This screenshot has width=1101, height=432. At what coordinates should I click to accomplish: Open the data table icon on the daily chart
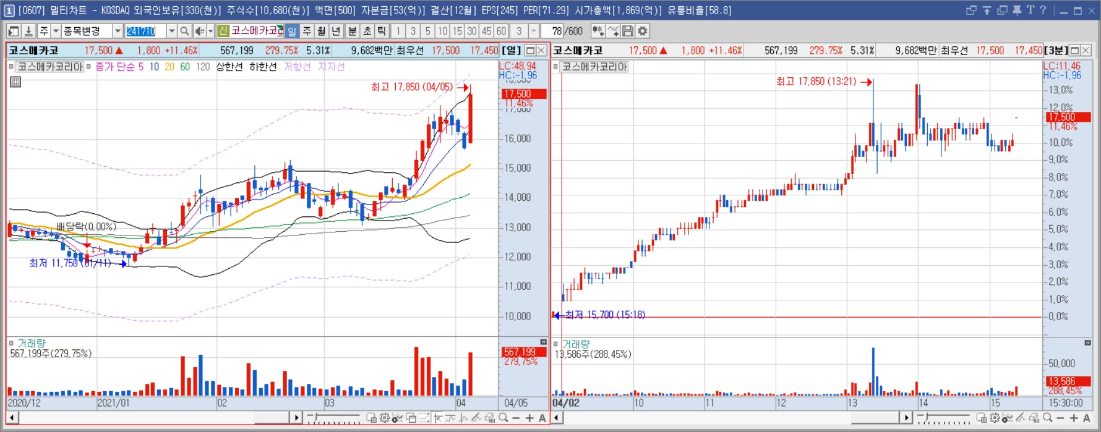(15, 82)
